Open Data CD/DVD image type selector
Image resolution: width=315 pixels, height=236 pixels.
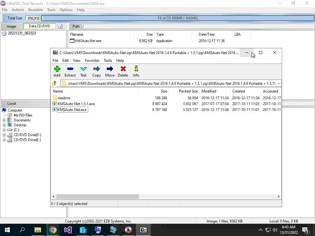40,26
